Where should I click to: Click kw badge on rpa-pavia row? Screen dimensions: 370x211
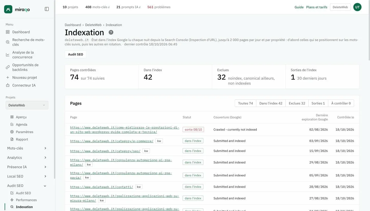pos(87,177)
